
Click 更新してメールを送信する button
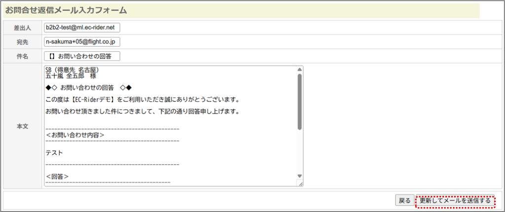[x=454, y=201]
